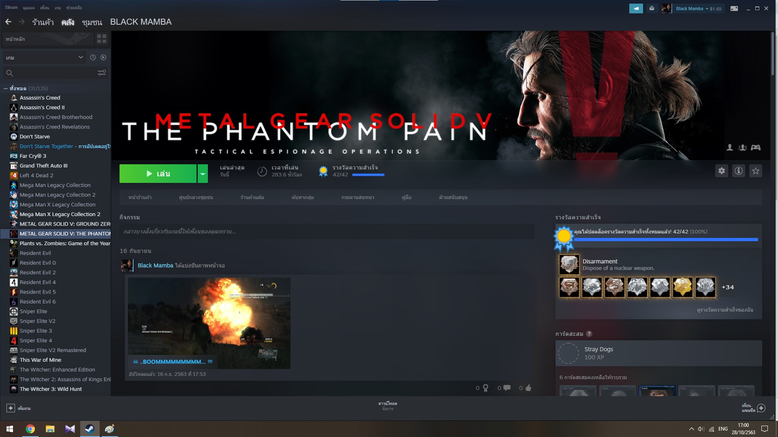This screenshot has height=437, width=778.
Task: Click the library home button
Action: 48,39
